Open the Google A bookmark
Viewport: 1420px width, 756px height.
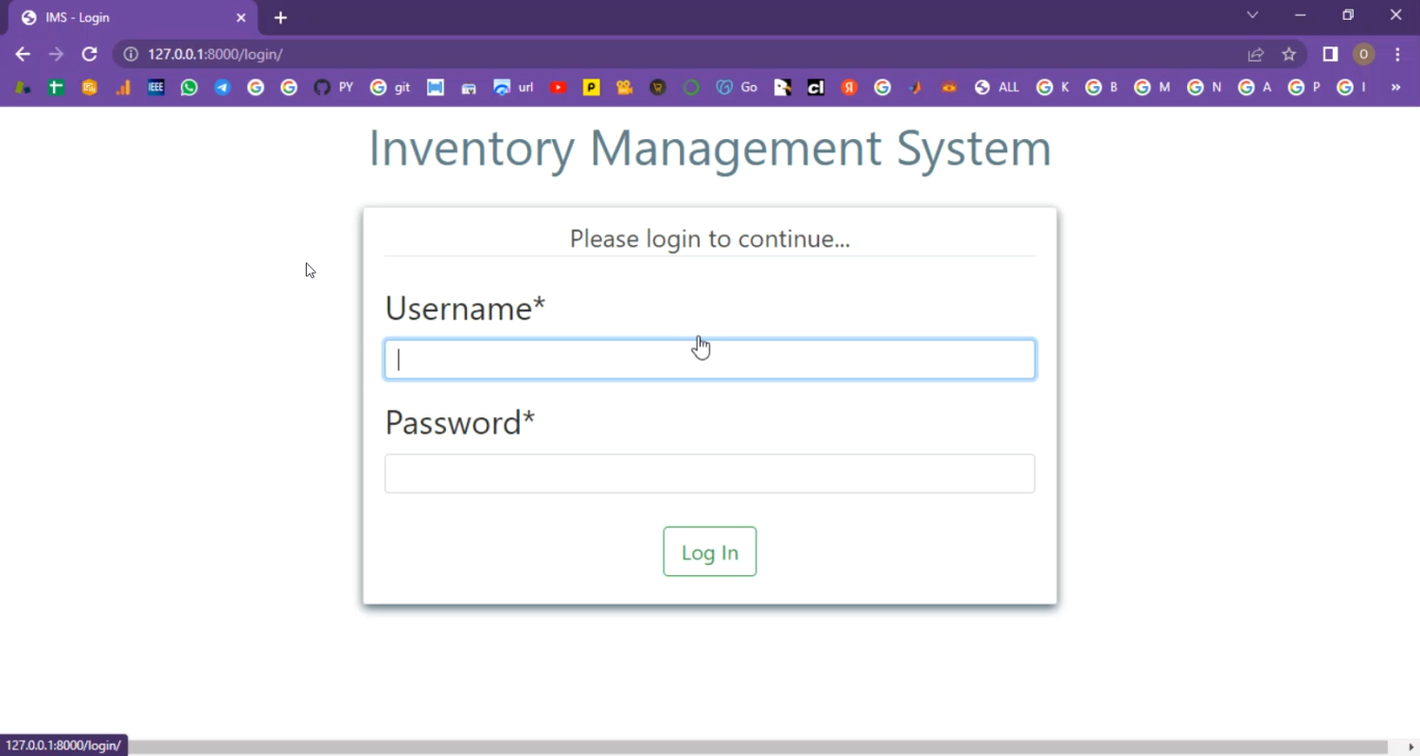click(1255, 87)
